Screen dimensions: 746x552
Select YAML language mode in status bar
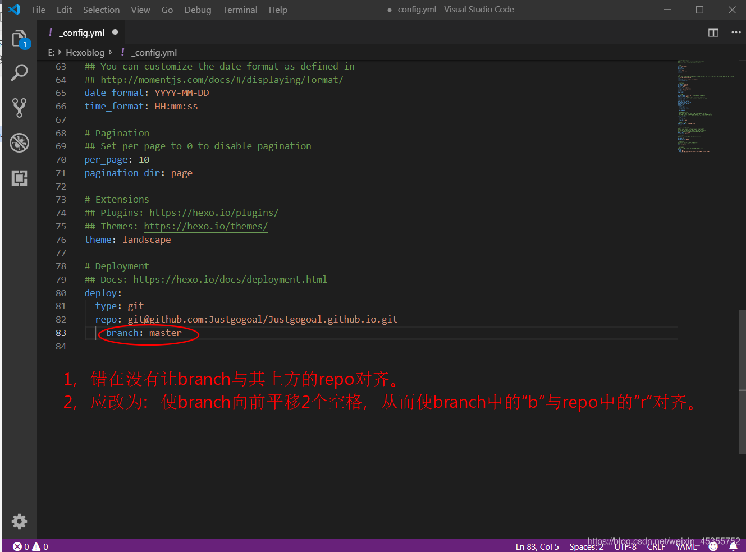[x=686, y=546]
